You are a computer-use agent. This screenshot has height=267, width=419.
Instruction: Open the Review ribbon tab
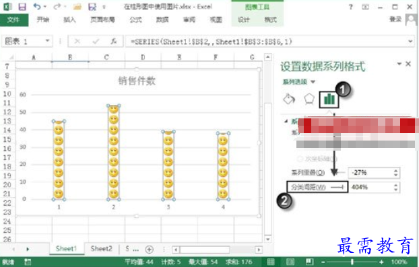[x=189, y=20]
